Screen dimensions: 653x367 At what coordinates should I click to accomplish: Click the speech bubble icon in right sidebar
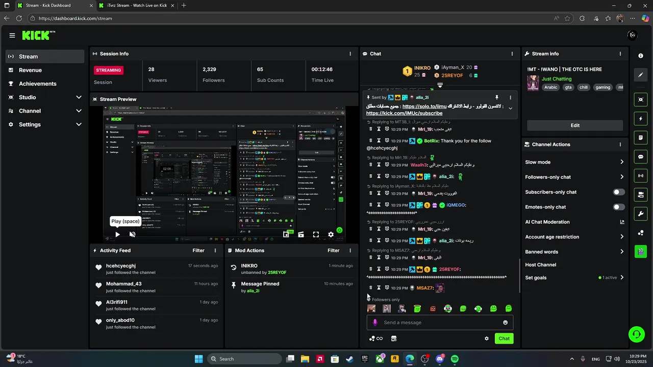pyautogui.click(x=641, y=157)
